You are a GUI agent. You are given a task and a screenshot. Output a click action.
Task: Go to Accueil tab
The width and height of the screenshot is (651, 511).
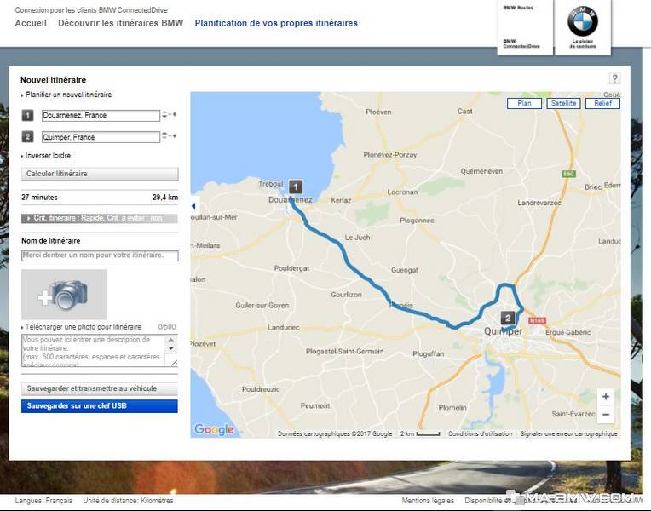tap(31, 23)
